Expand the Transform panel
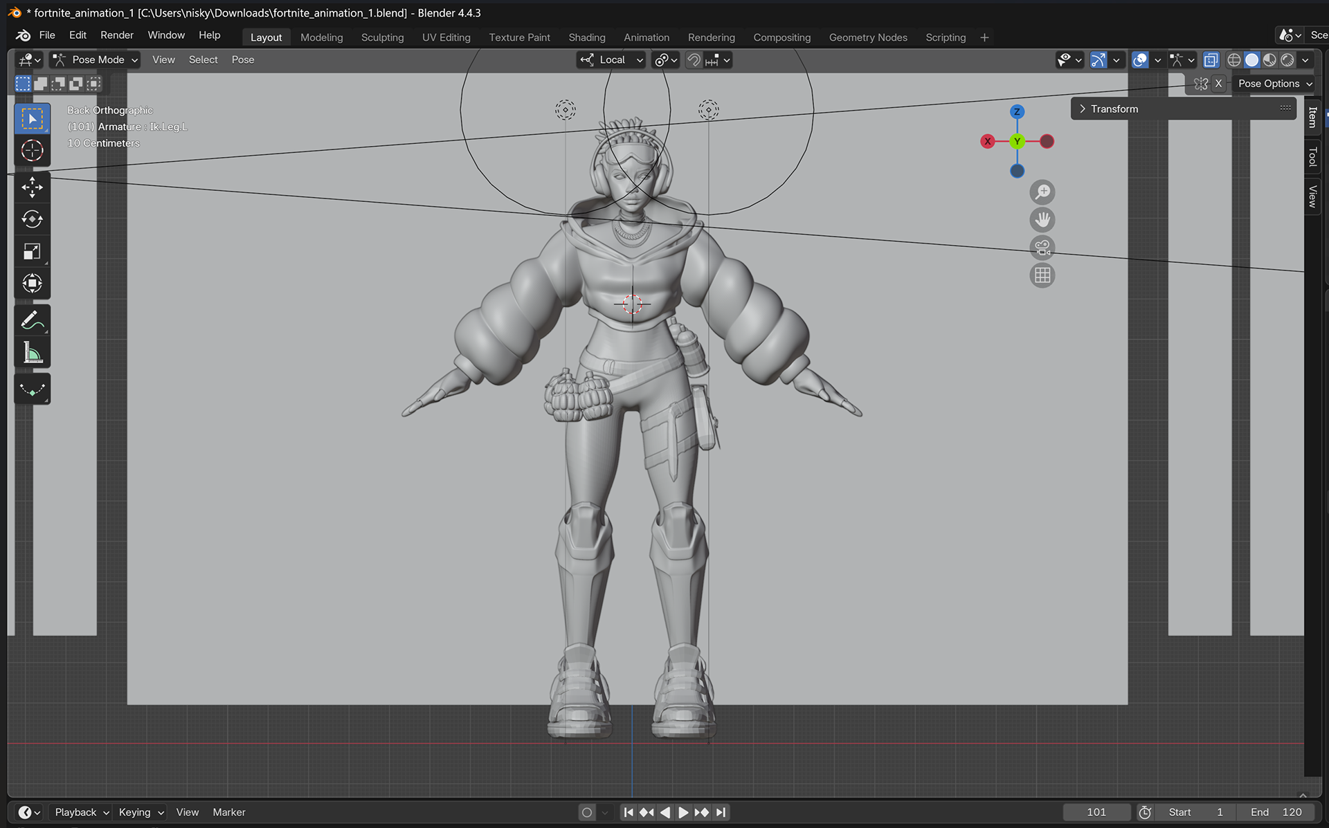The image size is (1329, 828). [1183, 109]
